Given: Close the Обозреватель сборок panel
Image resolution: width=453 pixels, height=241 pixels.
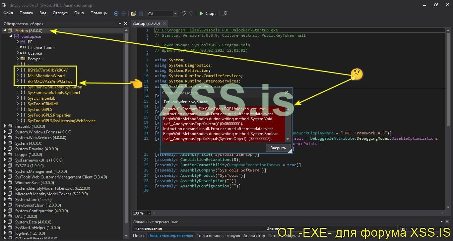Looking at the screenshot, I should [125, 24].
